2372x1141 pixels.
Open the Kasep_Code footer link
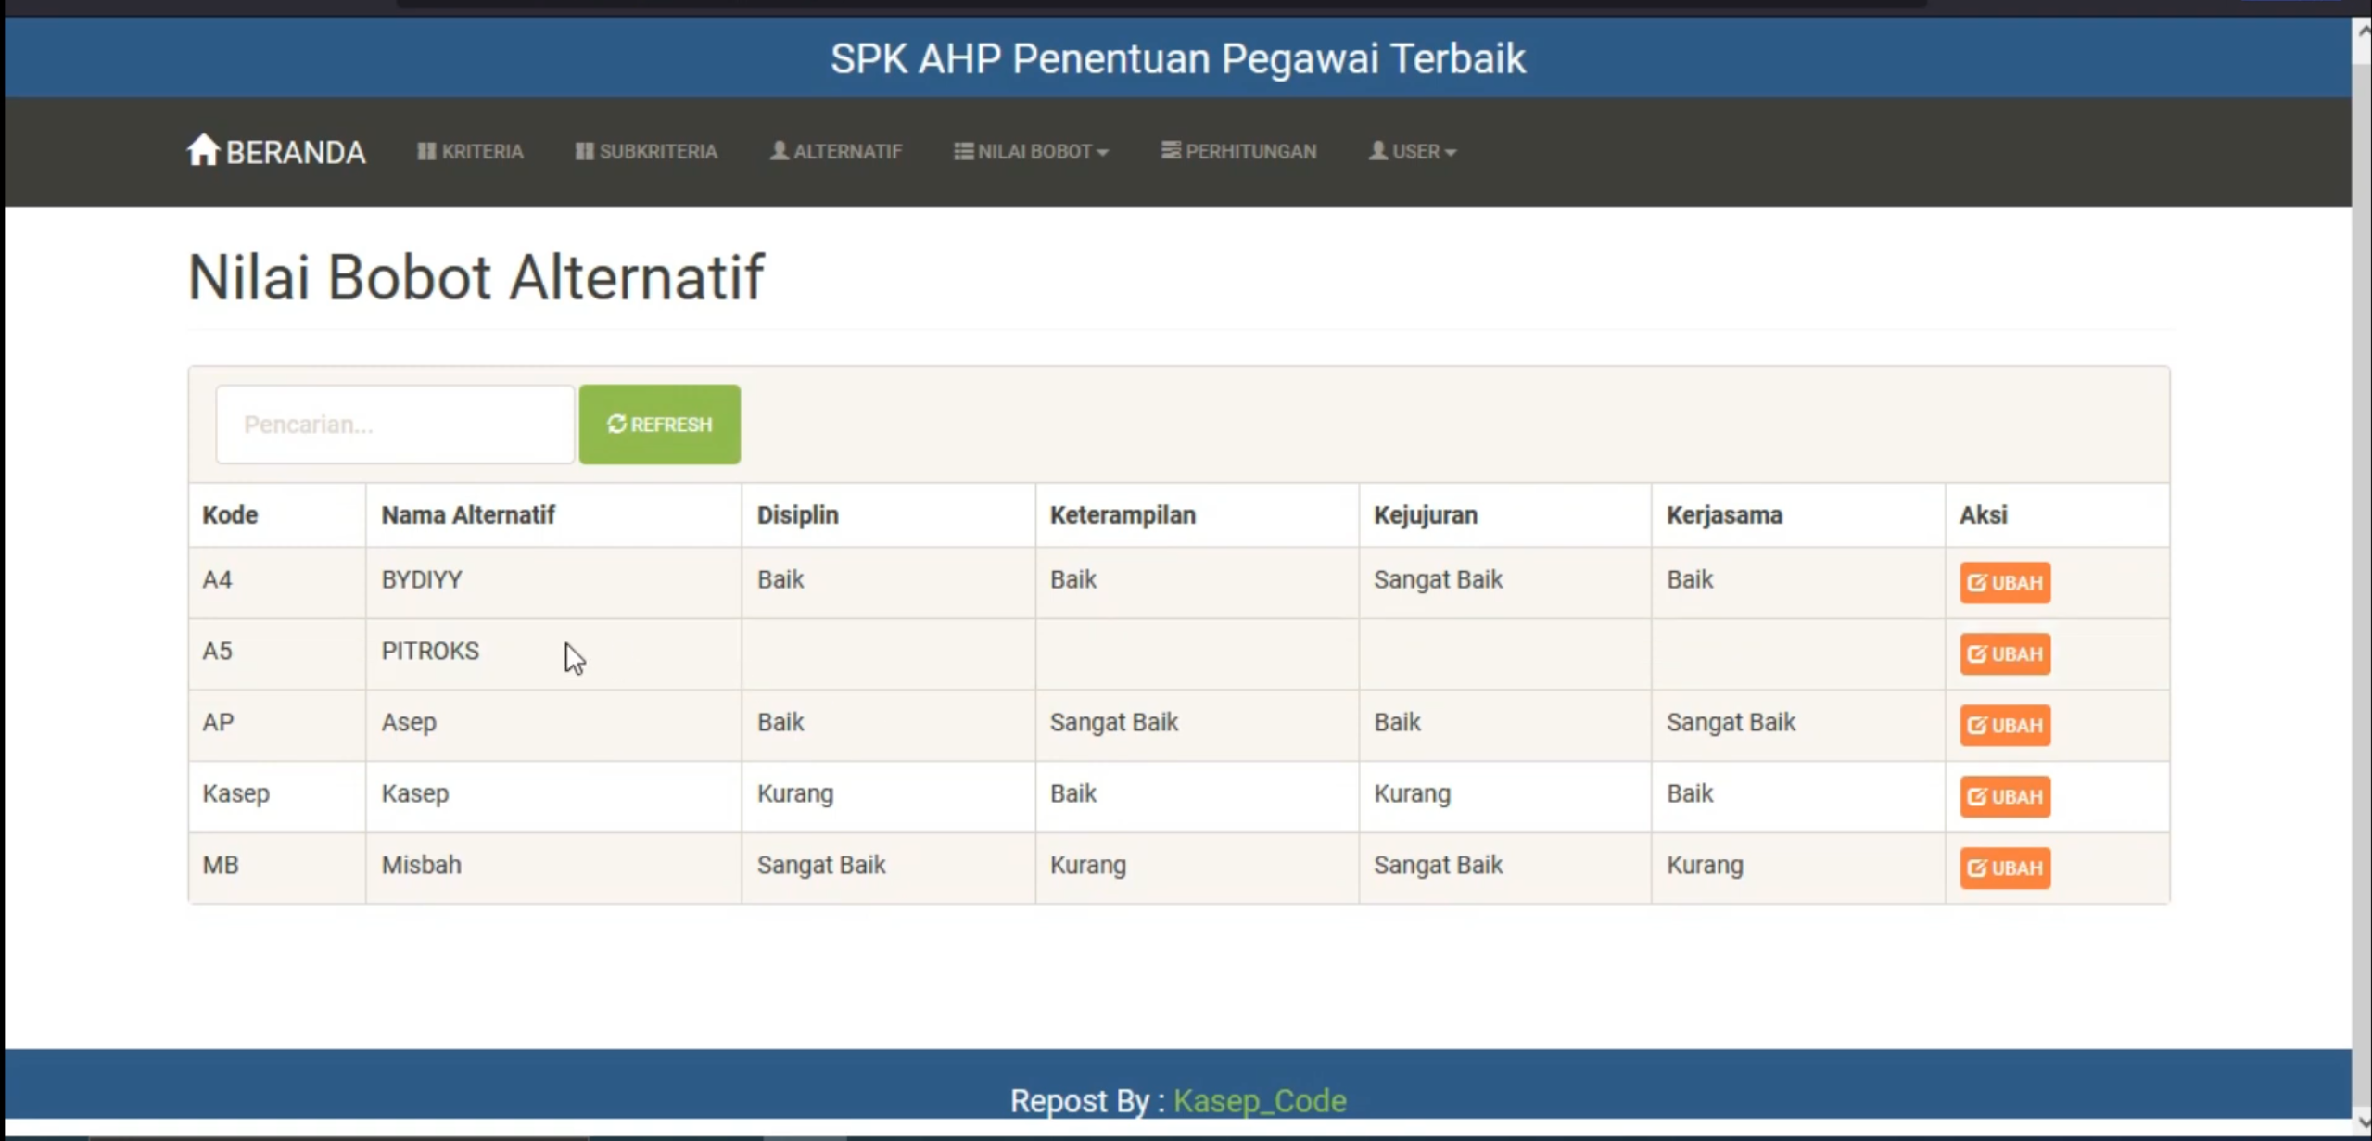[1260, 1100]
